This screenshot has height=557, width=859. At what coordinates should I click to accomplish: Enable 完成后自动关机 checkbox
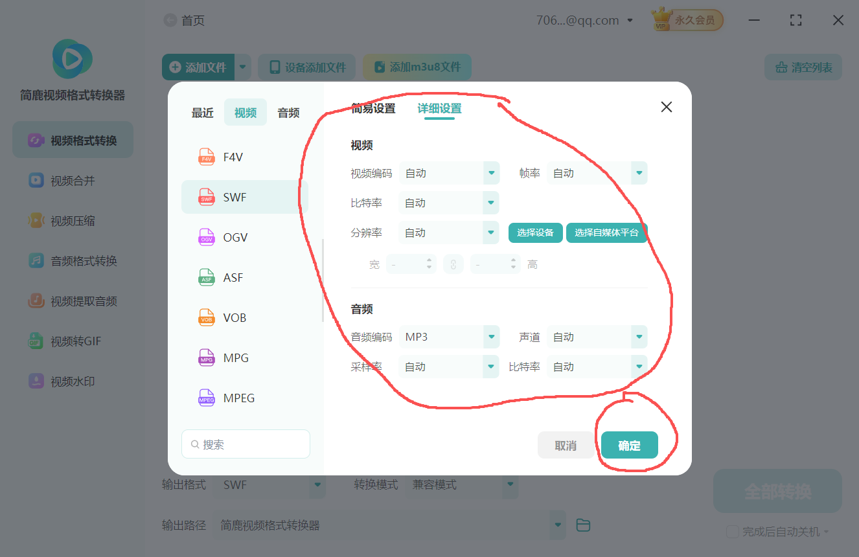(x=731, y=531)
